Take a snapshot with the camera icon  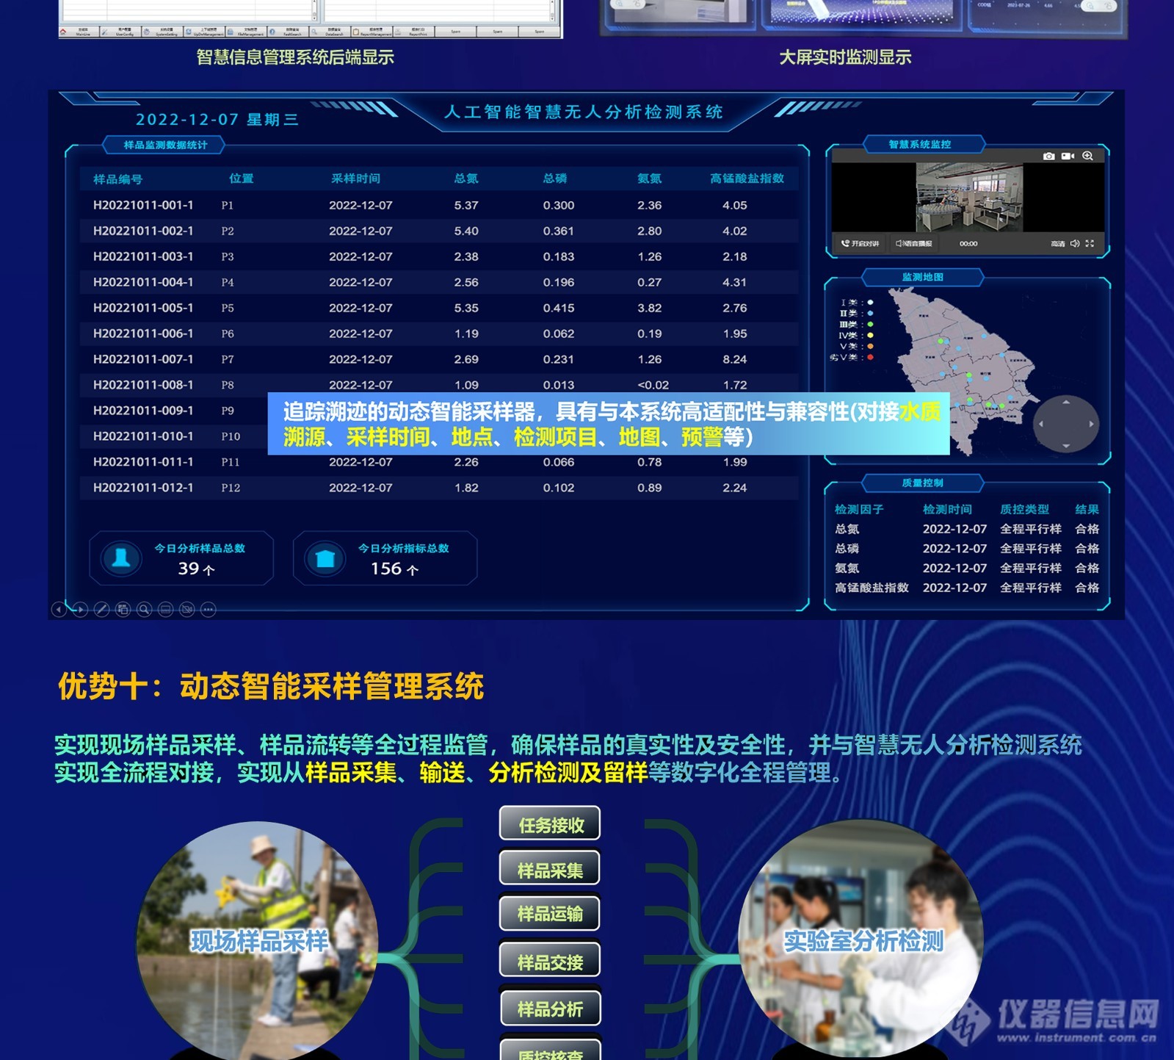pyautogui.click(x=1048, y=156)
